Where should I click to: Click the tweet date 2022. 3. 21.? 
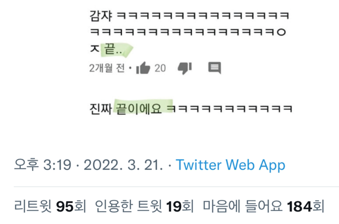[x=123, y=165]
